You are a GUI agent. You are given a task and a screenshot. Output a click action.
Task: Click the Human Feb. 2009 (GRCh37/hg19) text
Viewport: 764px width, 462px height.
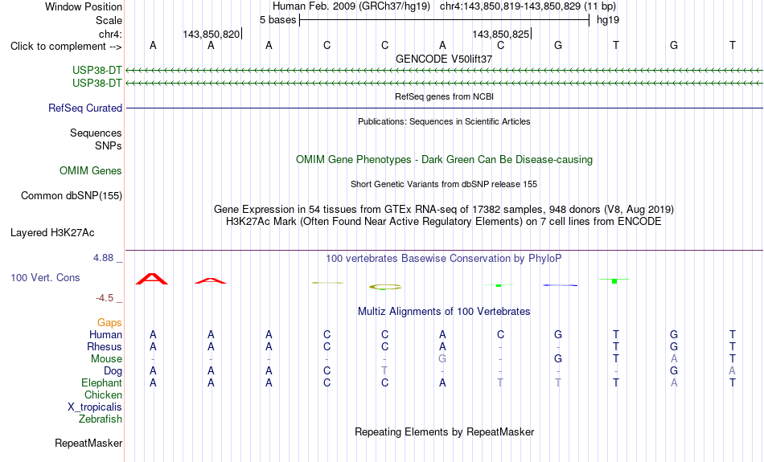pos(351,6)
